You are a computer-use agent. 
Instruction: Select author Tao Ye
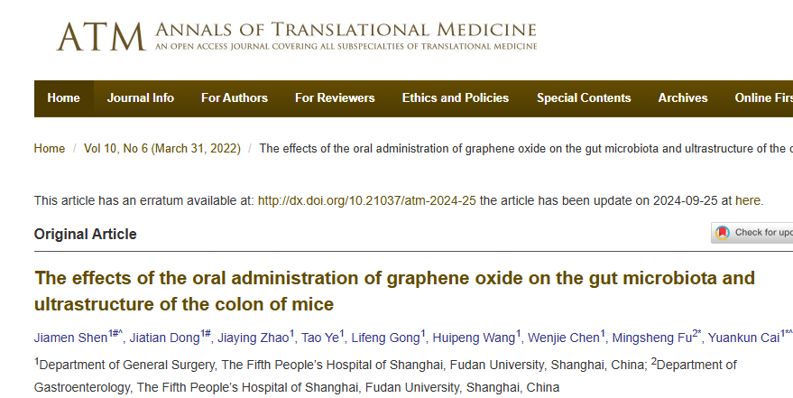click(319, 338)
